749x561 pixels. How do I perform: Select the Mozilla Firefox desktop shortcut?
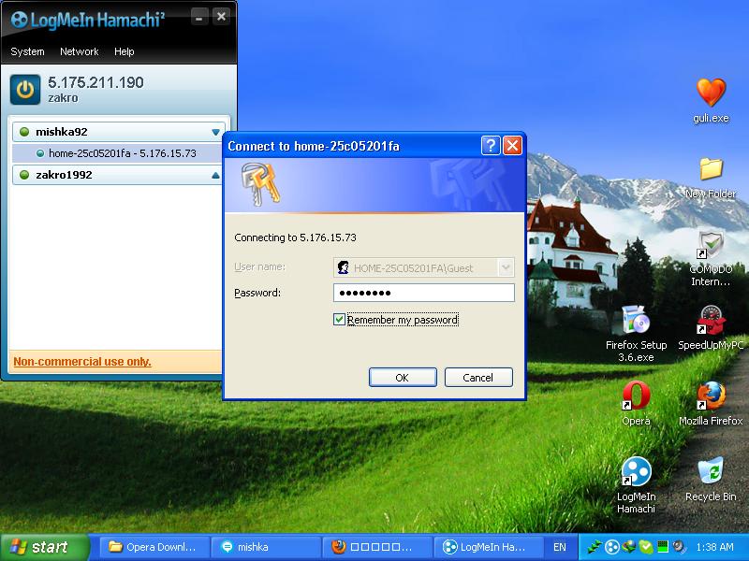pyautogui.click(x=711, y=403)
